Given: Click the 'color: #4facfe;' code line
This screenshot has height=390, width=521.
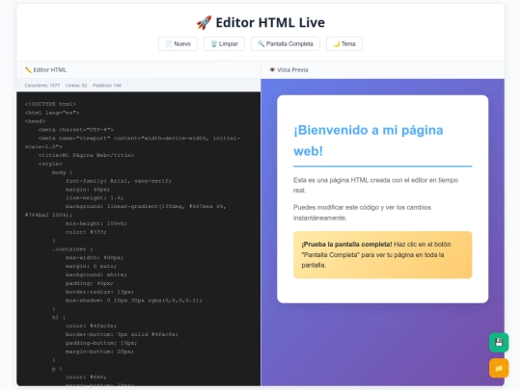Looking at the screenshot, I should click(x=91, y=326).
